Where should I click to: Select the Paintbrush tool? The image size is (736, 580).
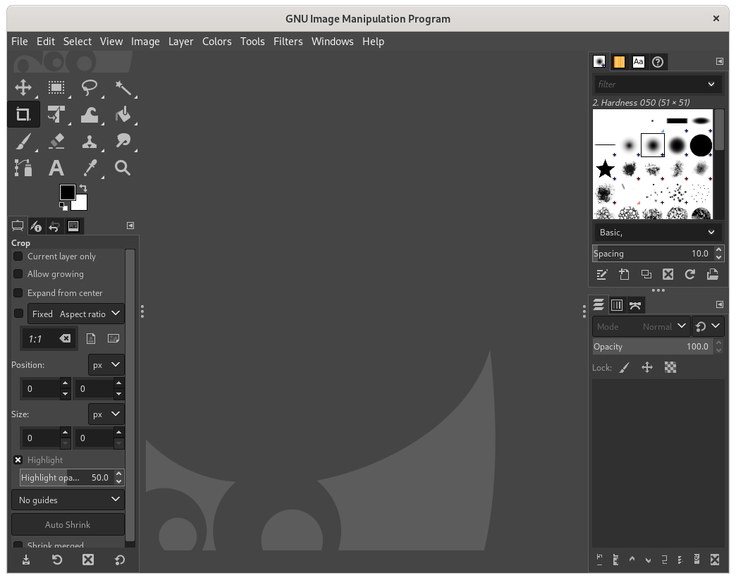coord(23,141)
